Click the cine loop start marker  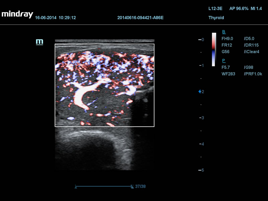(x=76, y=187)
